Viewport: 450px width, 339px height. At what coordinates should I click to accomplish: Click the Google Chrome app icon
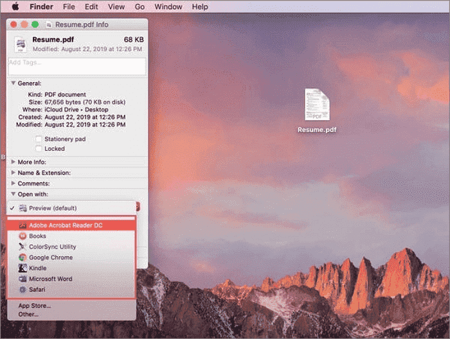[x=22, y=257]
